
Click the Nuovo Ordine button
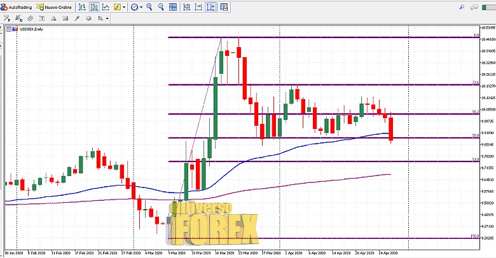pyautogui.click(x=53, y=7)
